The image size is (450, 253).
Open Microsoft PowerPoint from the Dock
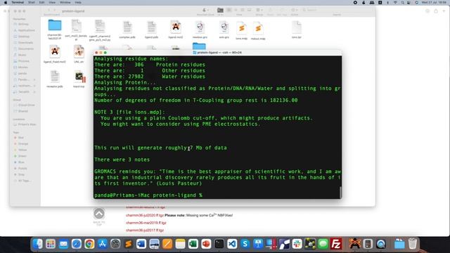coord(206,244)
